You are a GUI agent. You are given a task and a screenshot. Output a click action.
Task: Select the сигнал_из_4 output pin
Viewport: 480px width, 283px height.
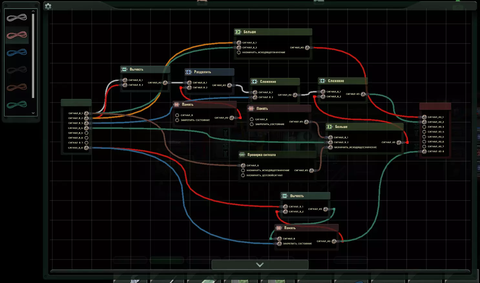424,132
